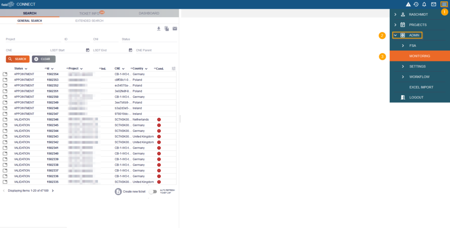Expand the PROJECTS menu section
This screenshot has height=228, width=450.
click(395, 25)
